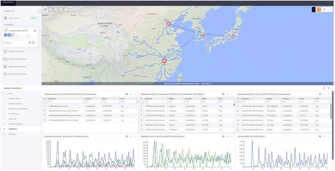
Task: Collapse the left sidebar panel
Action: pyautogui.click(x=39, y=11)
